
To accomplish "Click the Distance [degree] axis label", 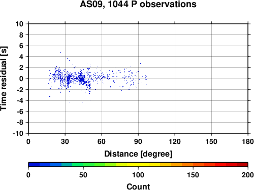I will 138,154.
